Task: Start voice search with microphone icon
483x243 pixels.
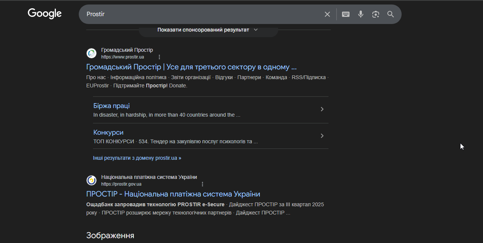Action: coord(361,14)
